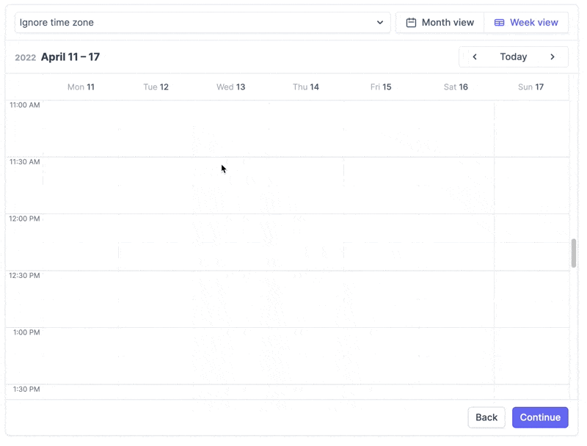Select the Thu 14 column header

pyautogui.click(x=306, y=87)
